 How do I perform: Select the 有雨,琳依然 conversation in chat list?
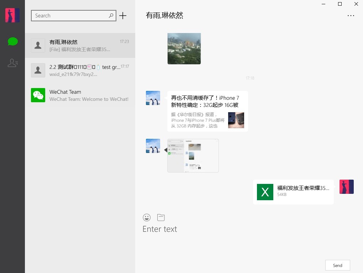[80, 45]
